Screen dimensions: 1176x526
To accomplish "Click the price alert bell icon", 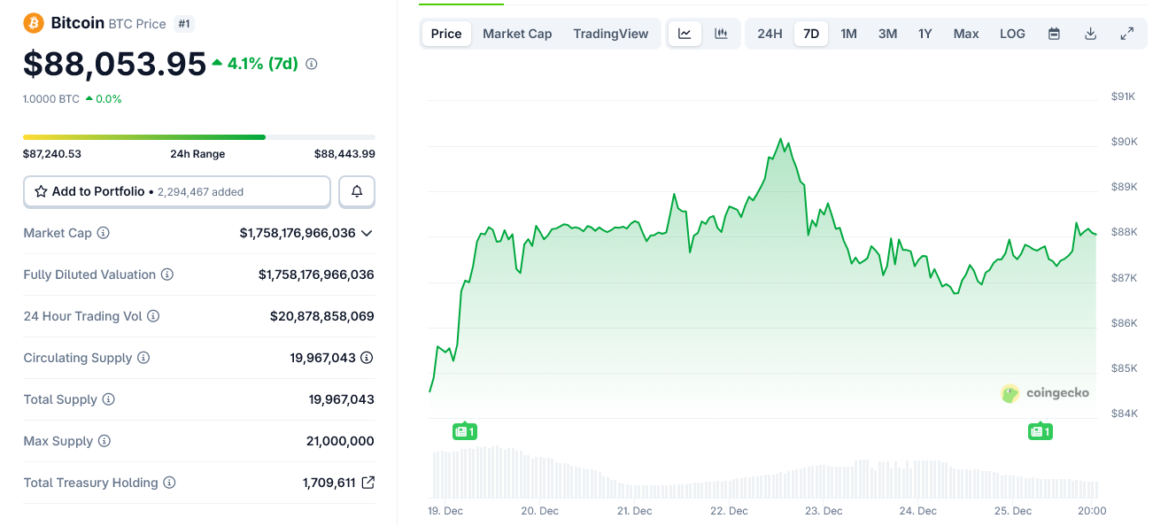I will 356,190.
